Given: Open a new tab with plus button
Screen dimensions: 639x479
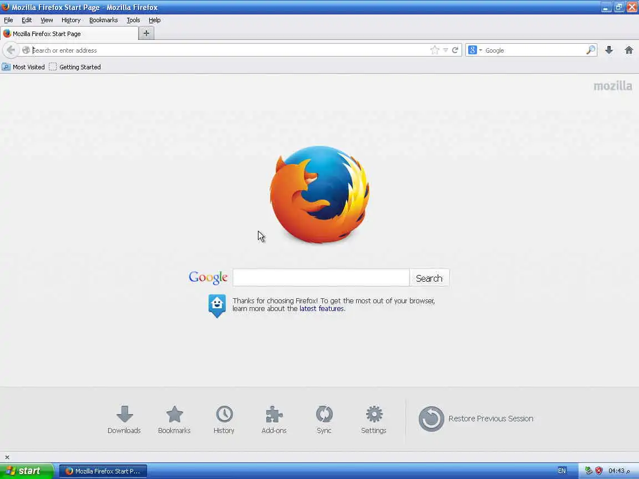Looking at the screenshot, I should tap(146, 33).
